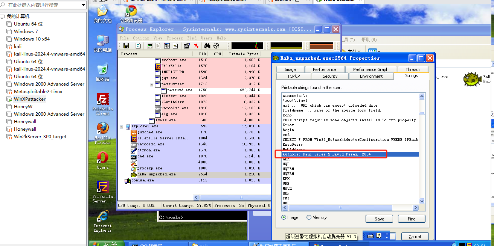Open the FileZilla Client desktop icon

click(x=102, y=104)
